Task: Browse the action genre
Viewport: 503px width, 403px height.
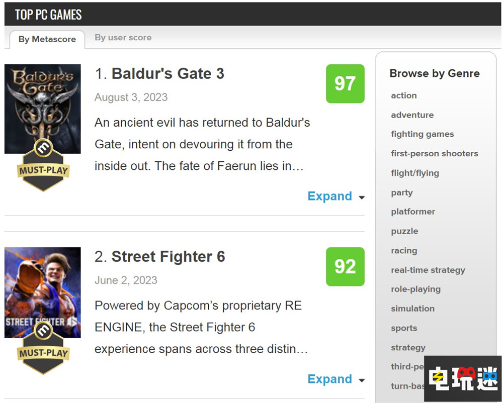Action: point(404,95)
